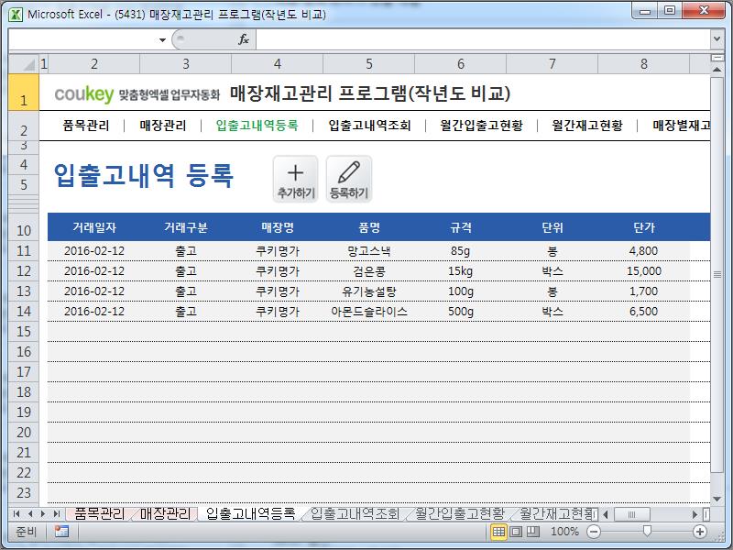Viewport: 733px width, 550px height.
Task: Go to first sheet tab arrow
Action: coord(16,514)
